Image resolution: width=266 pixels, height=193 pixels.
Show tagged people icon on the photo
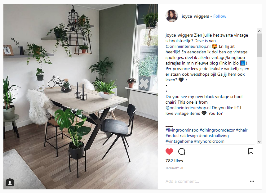tap(10, 182)
